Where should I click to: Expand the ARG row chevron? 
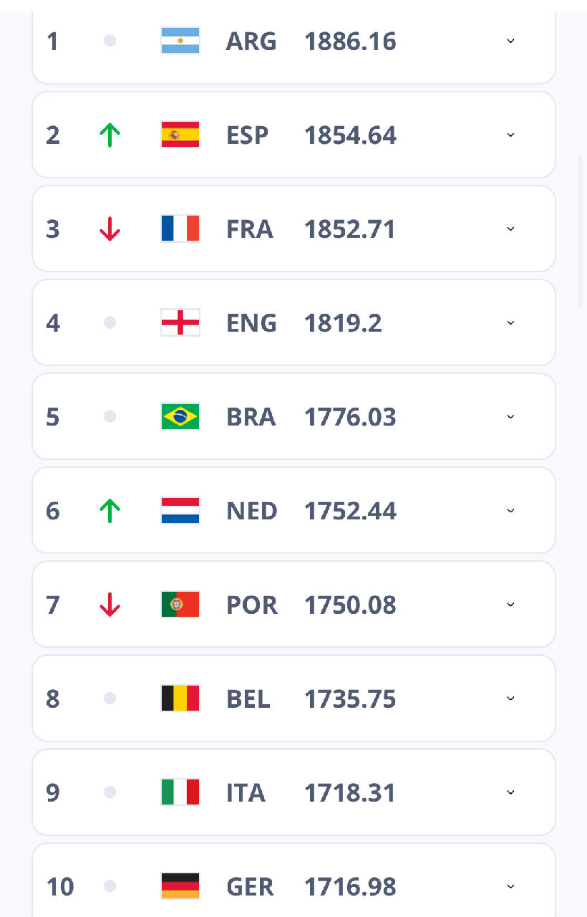click(x=510, y=41)
